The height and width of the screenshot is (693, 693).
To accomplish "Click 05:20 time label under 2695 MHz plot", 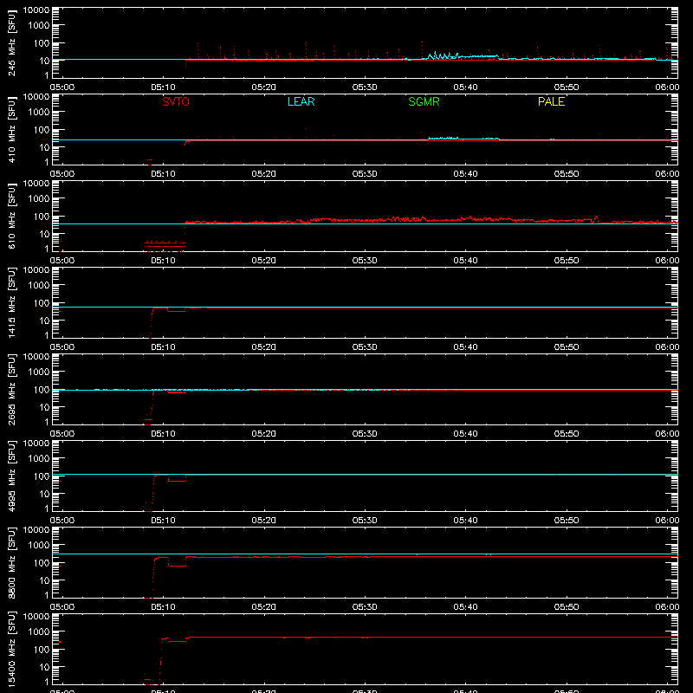I will (264, 434).
